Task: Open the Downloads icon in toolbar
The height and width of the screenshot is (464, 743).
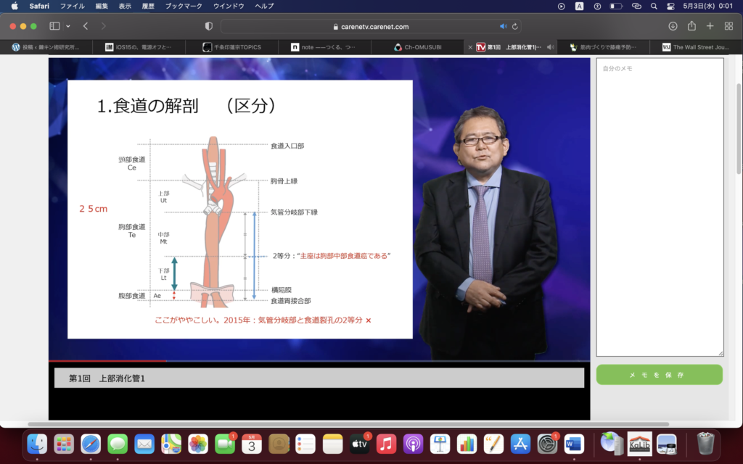Action: click(673, 26)
